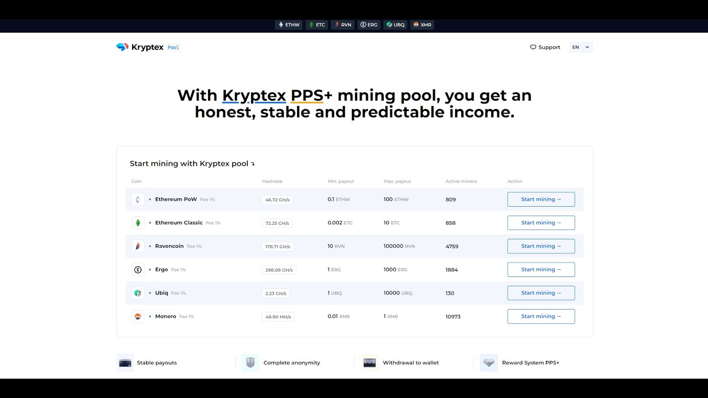708x398 pixels.
Task: Click the 46.72 GH/s hashrate badge
Action: pos(277,200)
